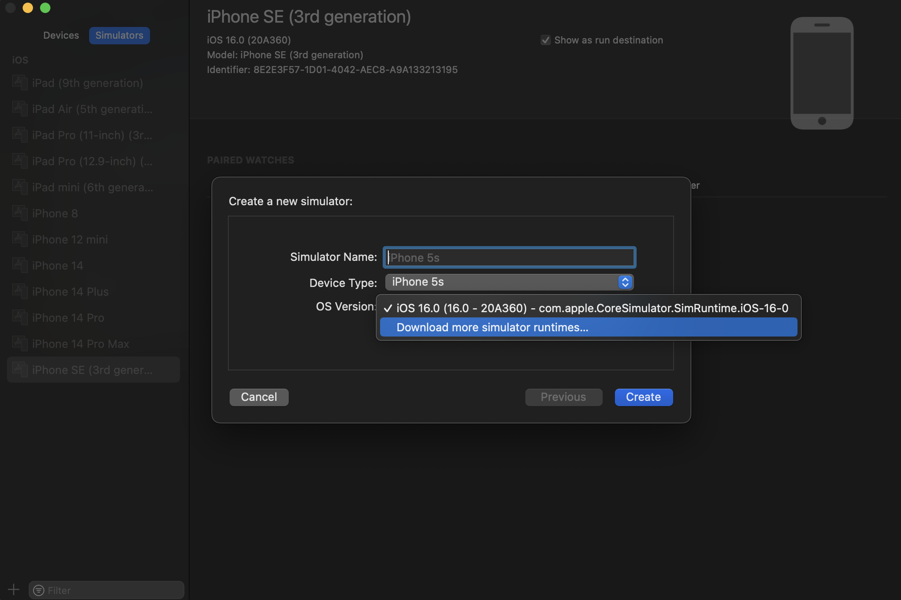Switch to the Simulators tab
The height and width of the screenshot is (600, 901).
pos(119,35)
